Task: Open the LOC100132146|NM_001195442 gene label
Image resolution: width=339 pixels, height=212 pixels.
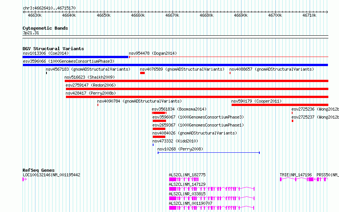Action: click(x=51, y=175)
